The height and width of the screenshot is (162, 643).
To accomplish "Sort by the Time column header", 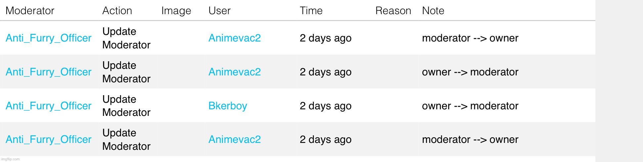I will pos(311,11).
